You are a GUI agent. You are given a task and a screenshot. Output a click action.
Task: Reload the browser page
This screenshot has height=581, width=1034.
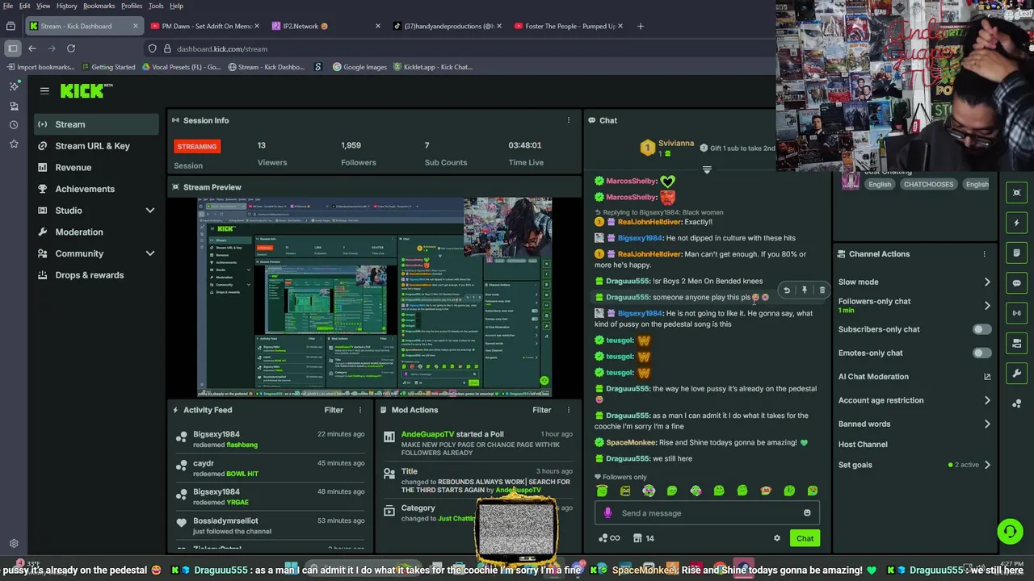click(71, 48)
